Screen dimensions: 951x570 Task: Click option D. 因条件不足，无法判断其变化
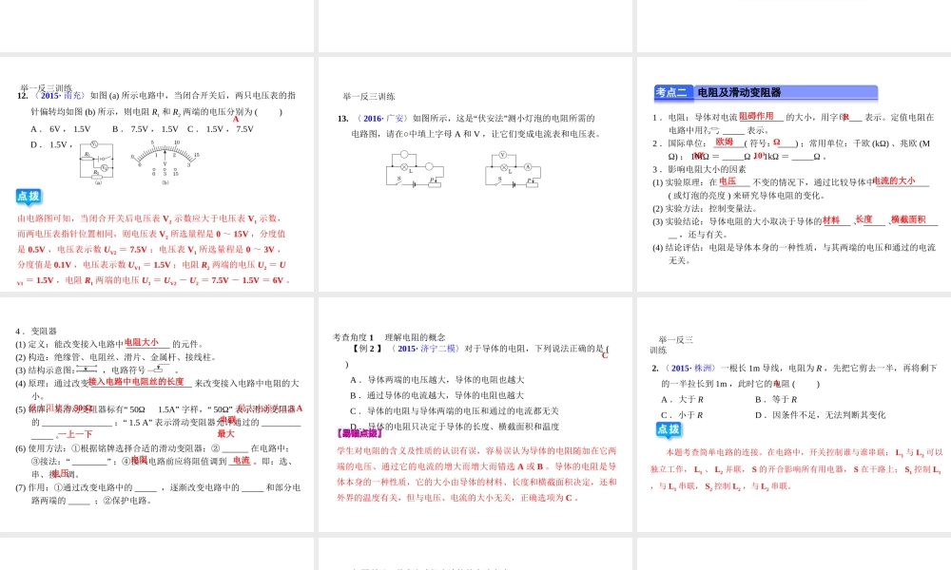point(821,415)
